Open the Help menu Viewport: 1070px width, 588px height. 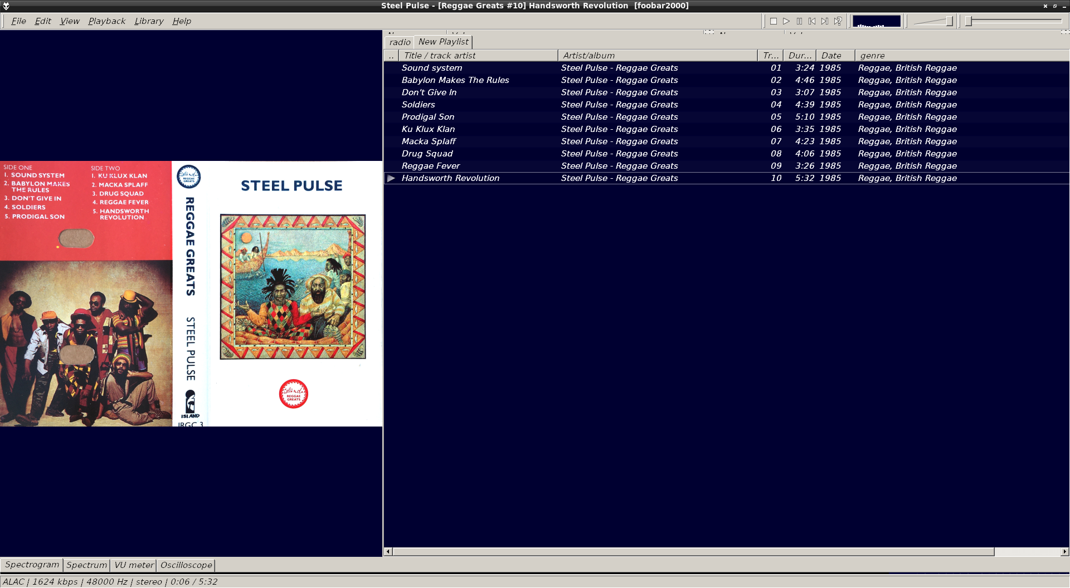click(182, 21)
